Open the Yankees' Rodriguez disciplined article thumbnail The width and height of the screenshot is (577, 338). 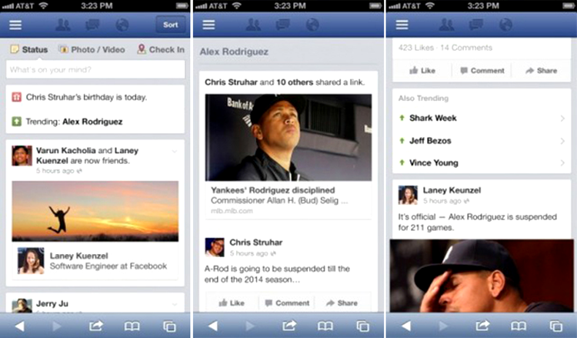click(x=288, y=137)
